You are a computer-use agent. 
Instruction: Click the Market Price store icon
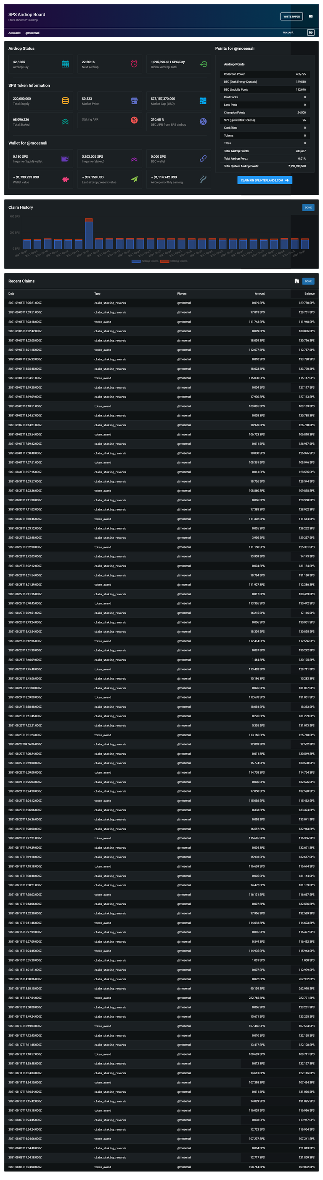(134, 101)
